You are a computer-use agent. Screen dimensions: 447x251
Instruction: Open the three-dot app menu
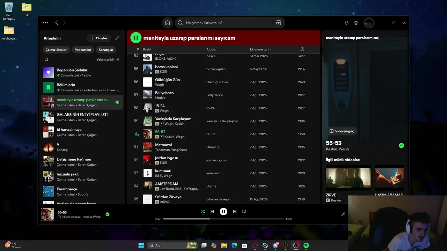pyautogui.click(x=46, y=23)
